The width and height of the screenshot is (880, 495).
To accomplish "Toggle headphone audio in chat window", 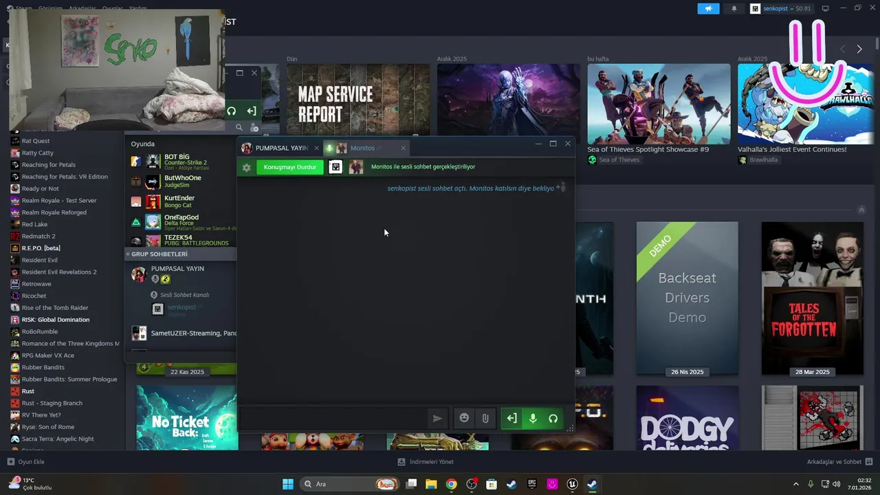I will [553, 418].
